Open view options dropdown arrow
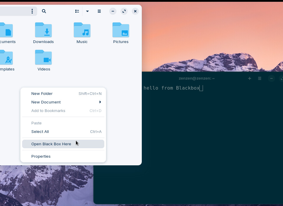Image resolution: width=283 pixels, height=206 pixels. (87, 11)
